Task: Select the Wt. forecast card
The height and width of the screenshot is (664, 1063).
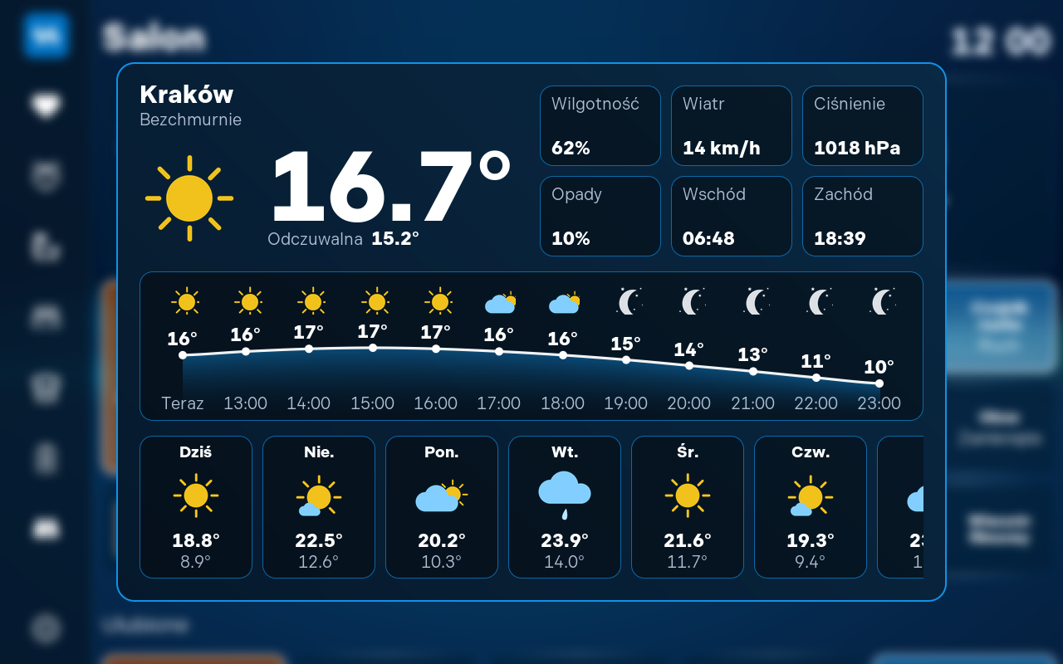Action: [565, 507]
